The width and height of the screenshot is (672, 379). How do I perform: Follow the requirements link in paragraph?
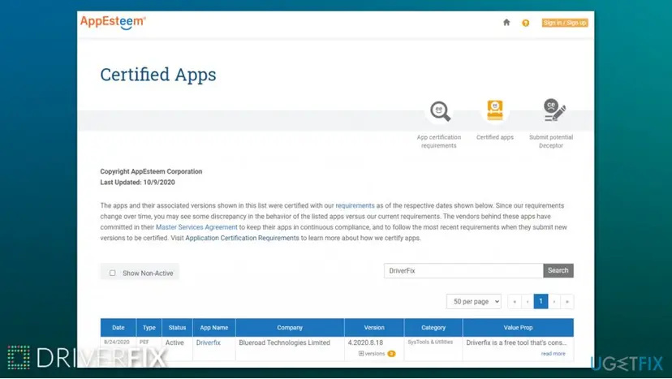coord(355,206)
